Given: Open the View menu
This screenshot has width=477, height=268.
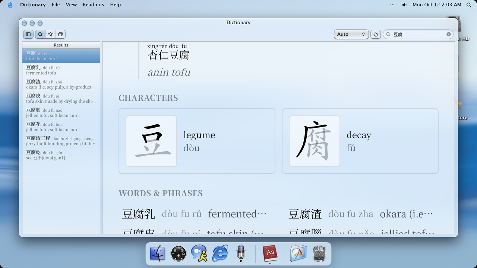Looking at the screenshot, I should click(71, 5).
